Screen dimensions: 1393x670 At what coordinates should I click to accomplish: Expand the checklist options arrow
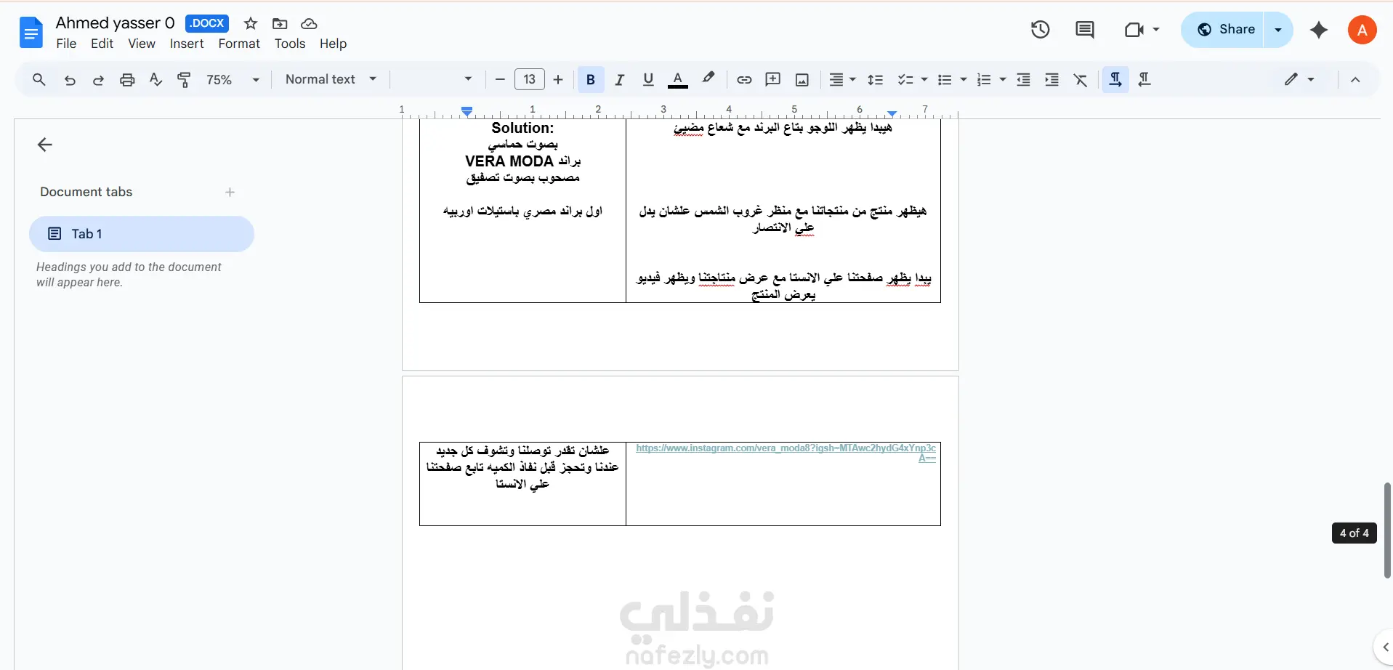pyautogui.click(x=924, y=80)
